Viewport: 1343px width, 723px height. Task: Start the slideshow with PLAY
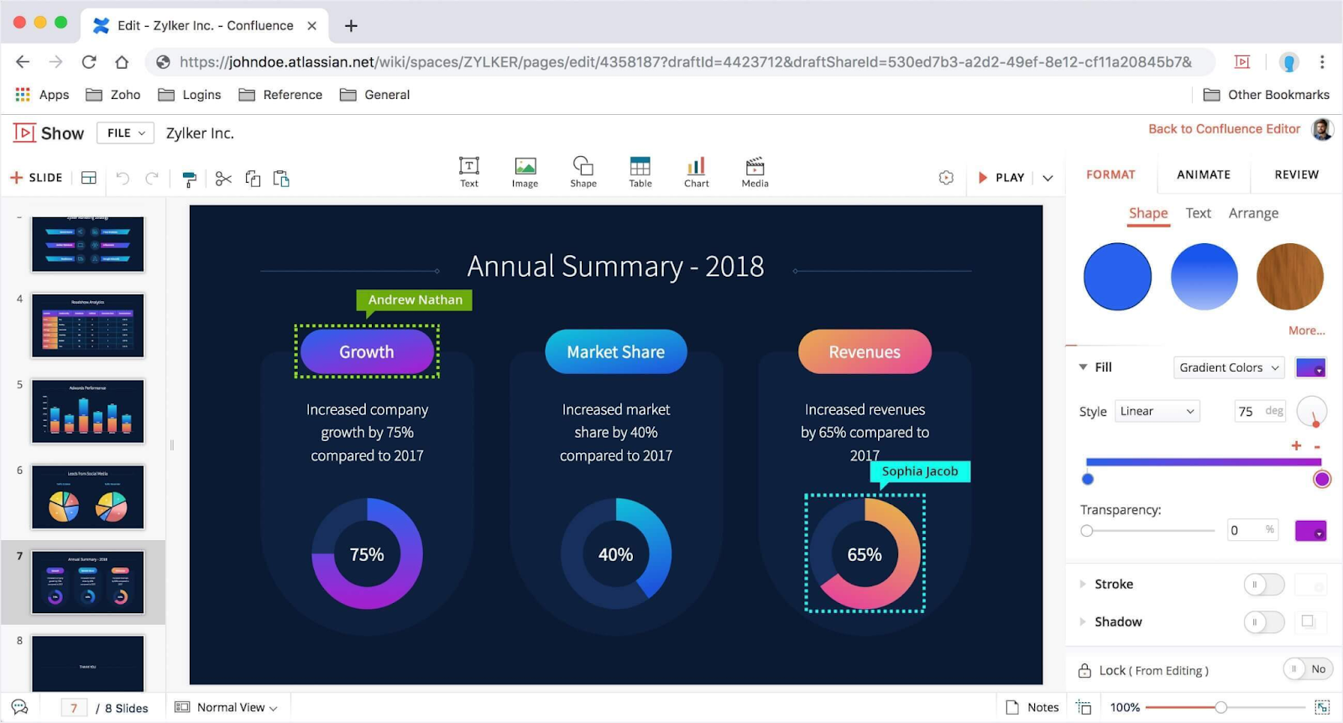1001,178
